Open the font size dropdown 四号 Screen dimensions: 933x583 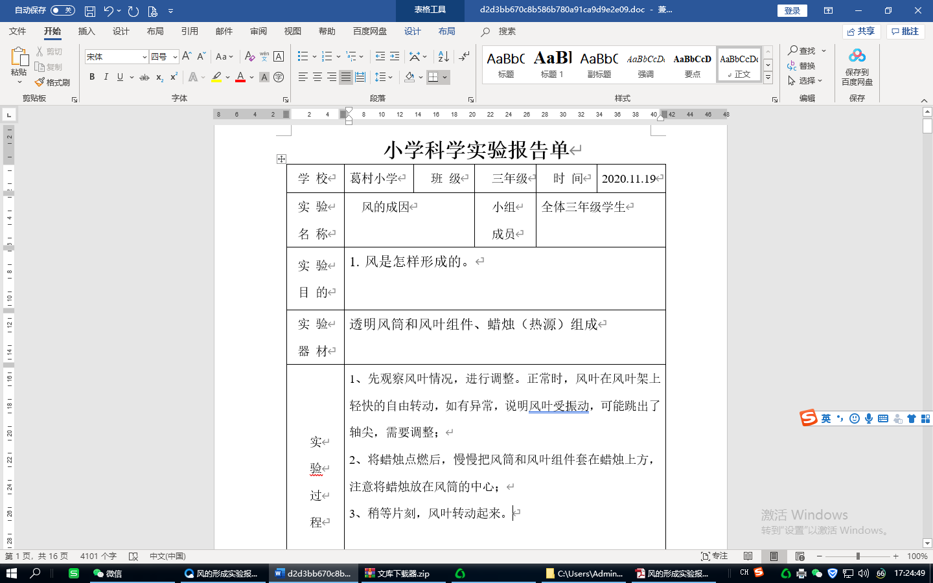point(175,57)
